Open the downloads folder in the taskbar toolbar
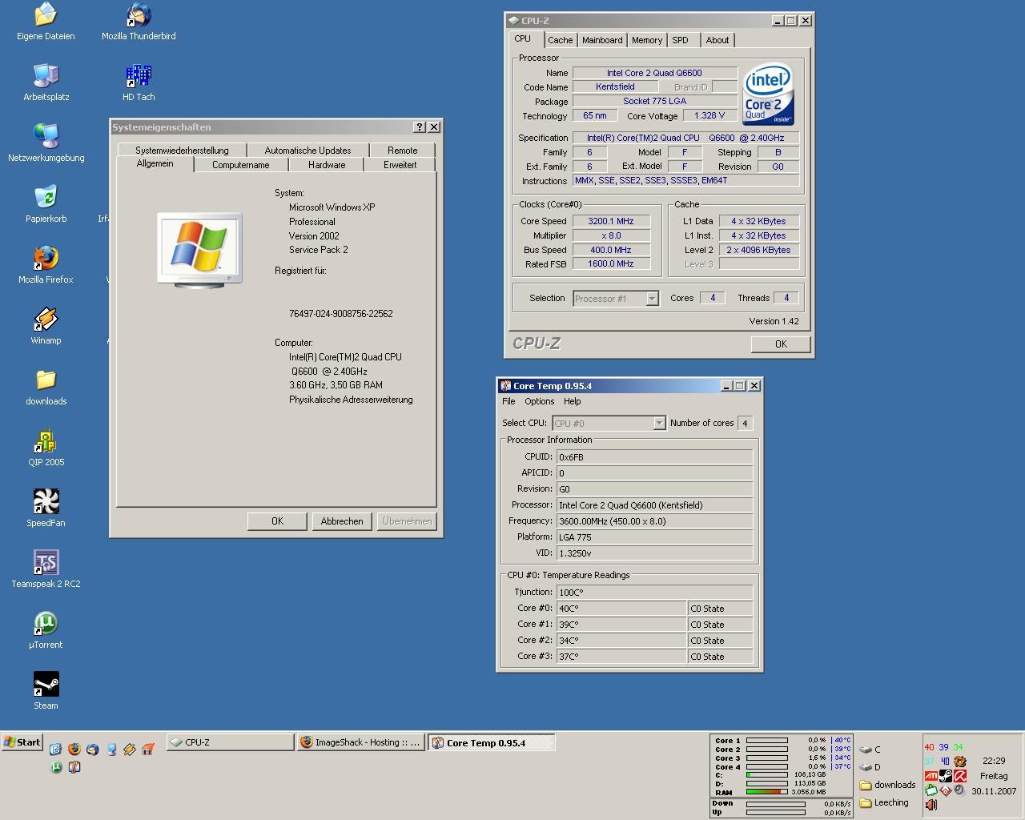1025x820 pixels. point(888,785)
